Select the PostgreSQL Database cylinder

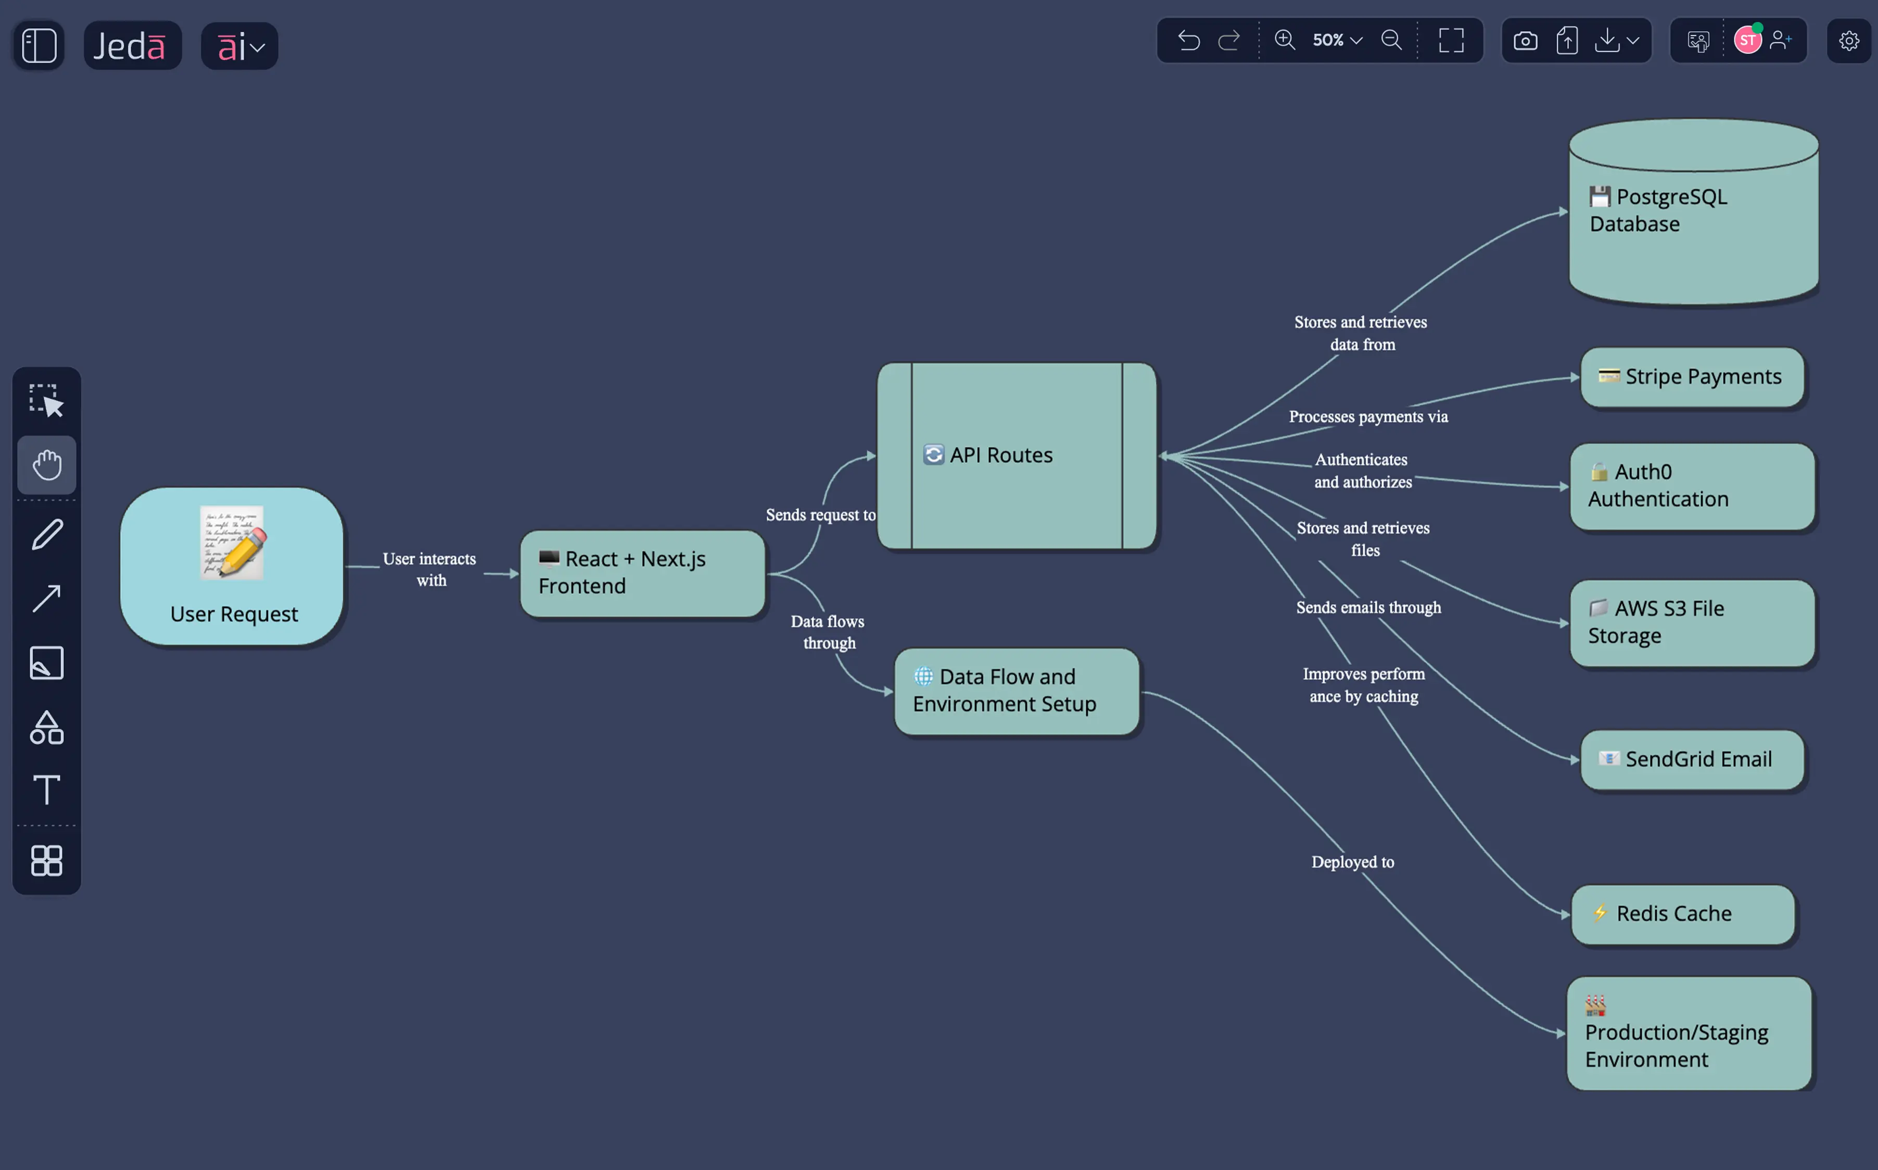click(1694, 211)
